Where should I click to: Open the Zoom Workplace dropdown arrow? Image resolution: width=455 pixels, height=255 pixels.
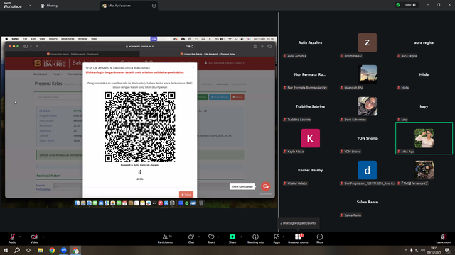tap(30, 5)
